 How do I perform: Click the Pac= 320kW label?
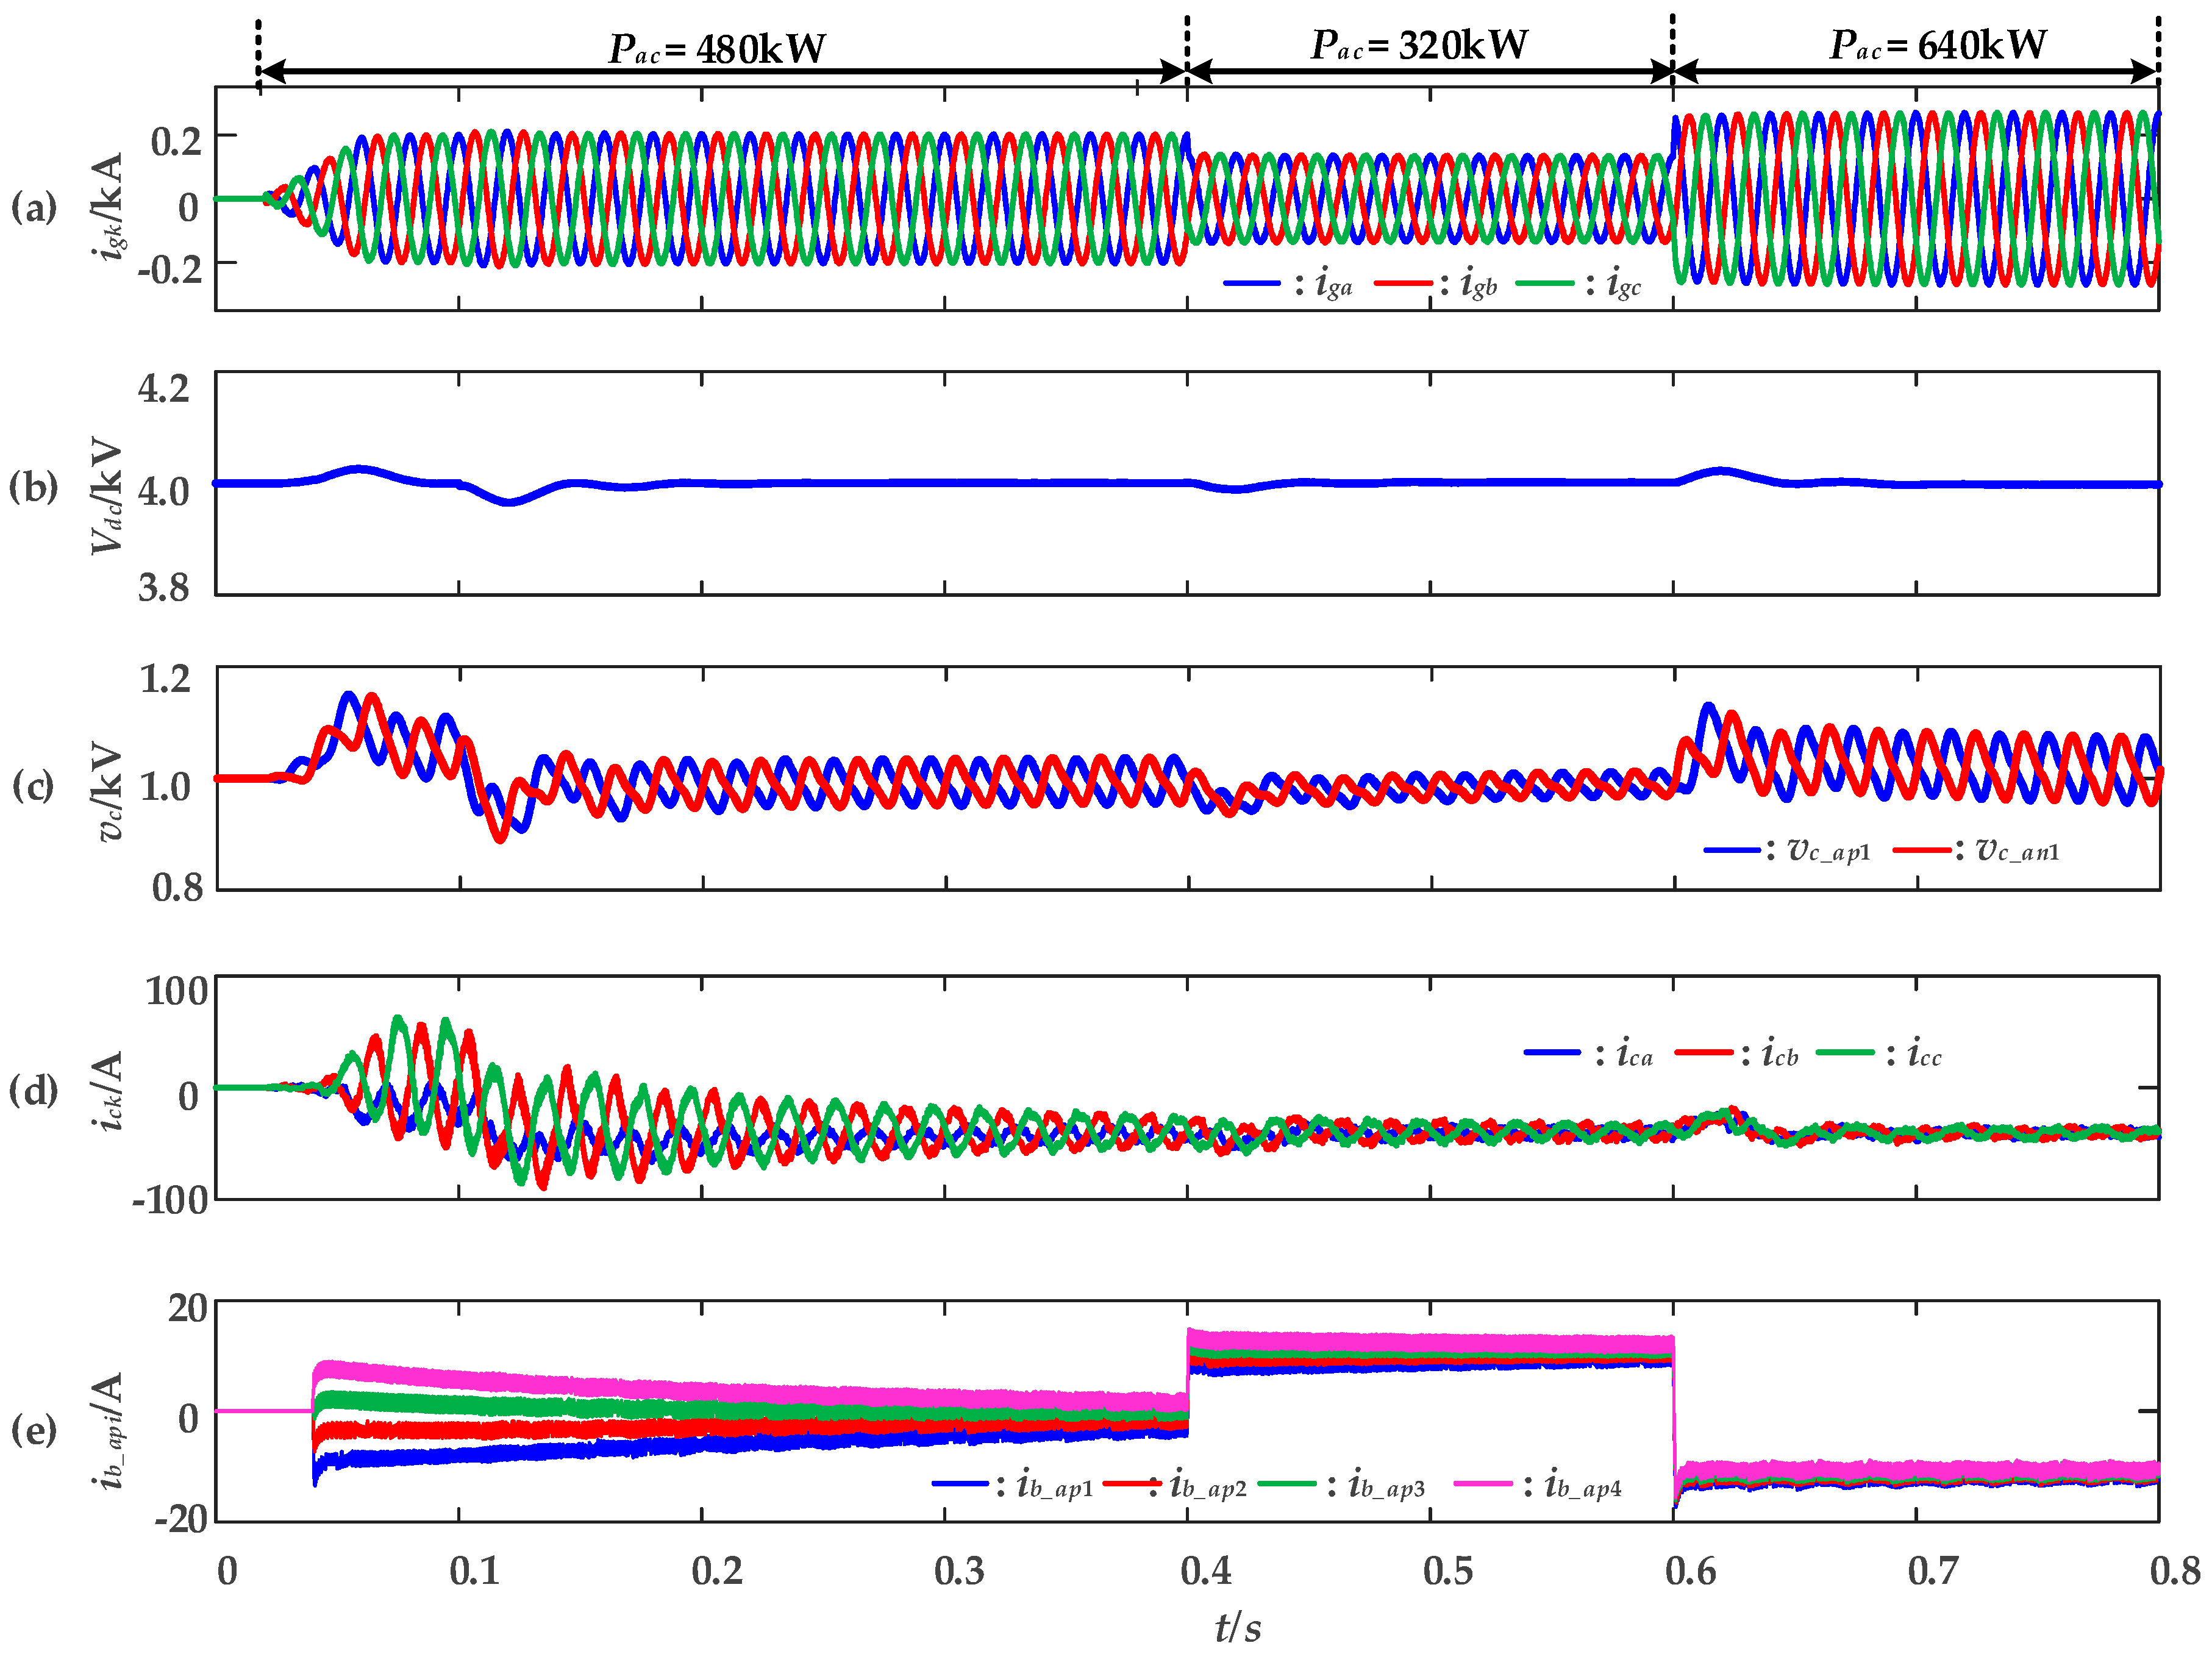[x=1419, y=45]
